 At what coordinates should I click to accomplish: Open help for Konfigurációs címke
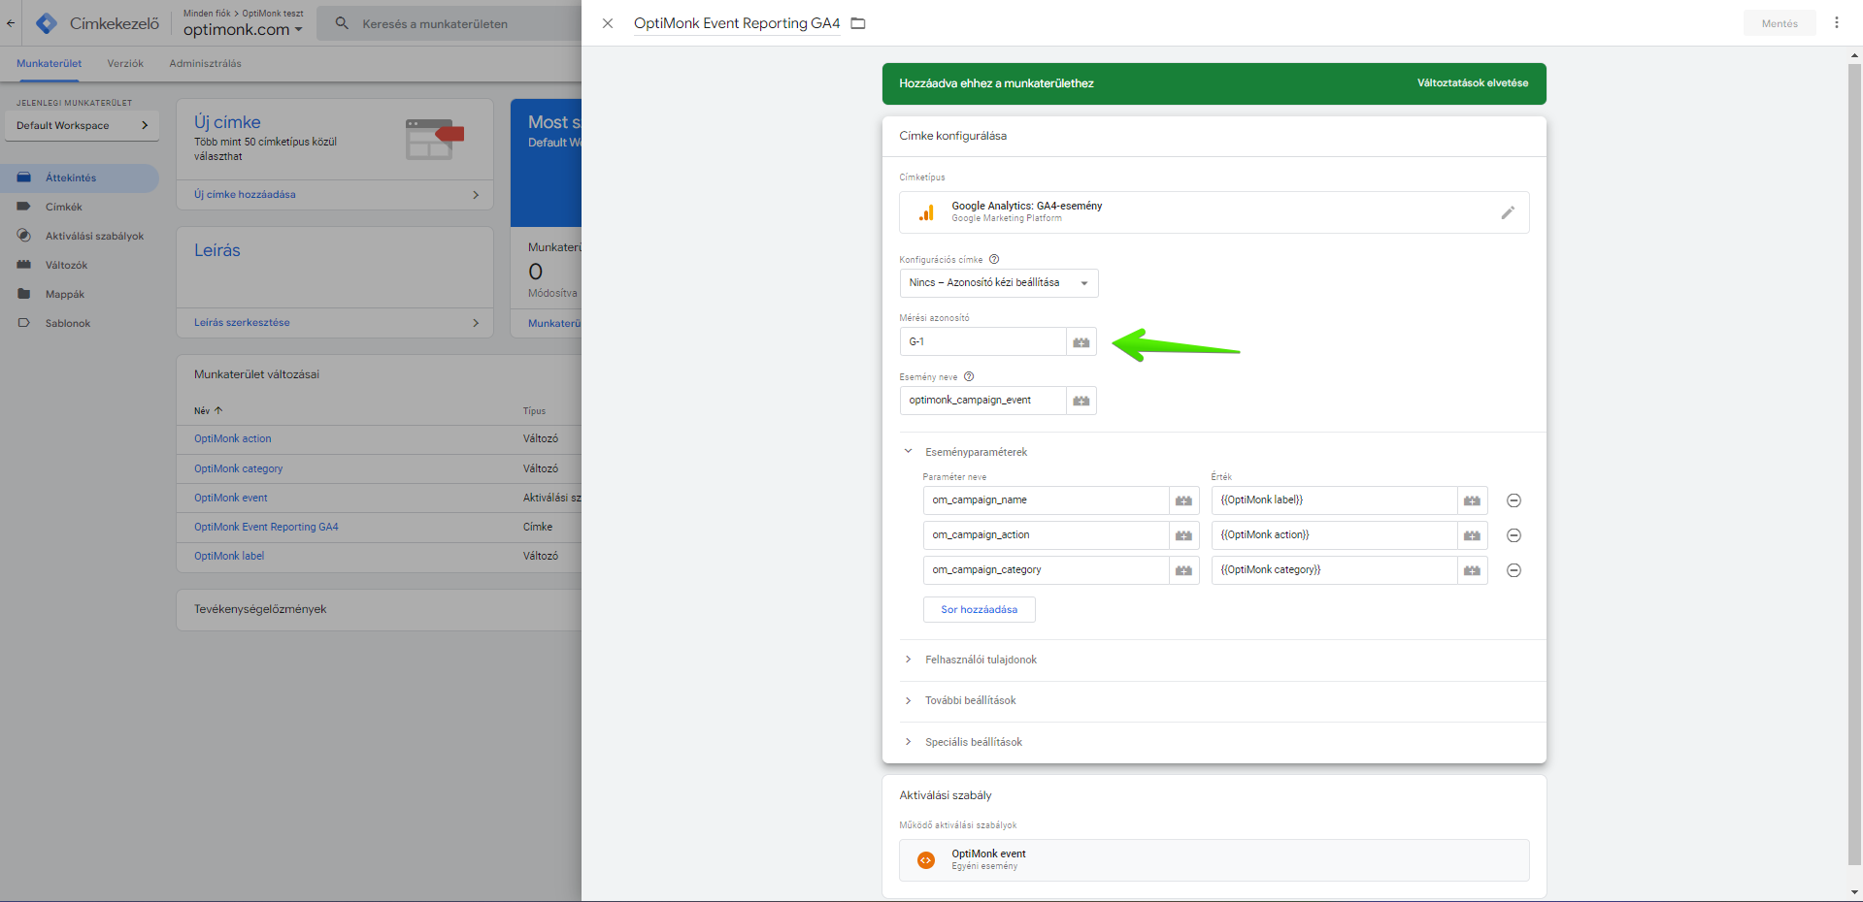click(994, 259)
